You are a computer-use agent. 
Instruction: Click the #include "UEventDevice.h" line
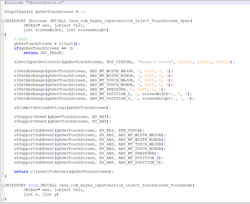pos(34,2)
